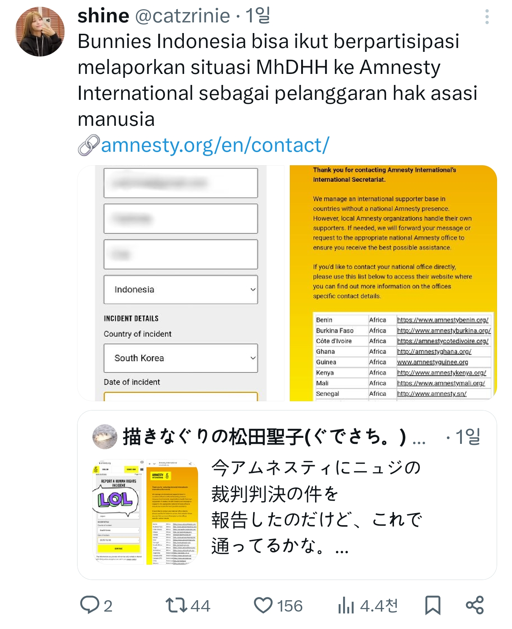Viewport: 512px width, 629px height.
Task: Open the amnesty.org/en/contact/ link
Action: 215,145
